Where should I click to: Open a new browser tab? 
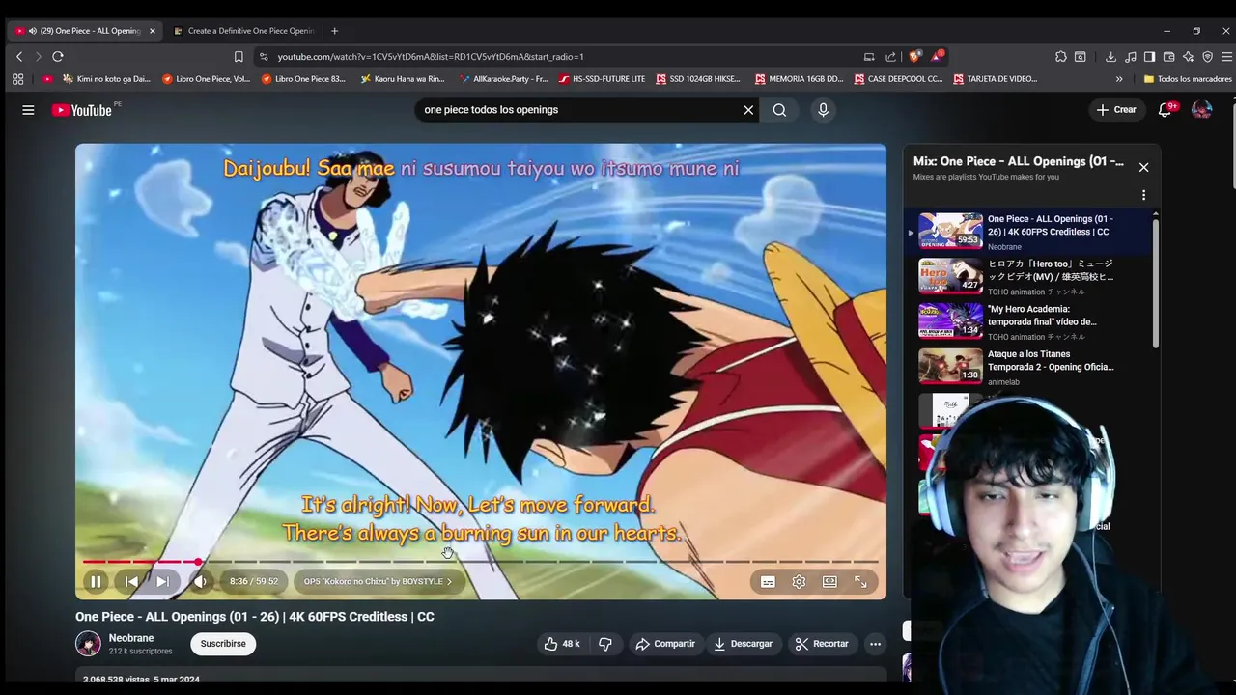point(334,31)
